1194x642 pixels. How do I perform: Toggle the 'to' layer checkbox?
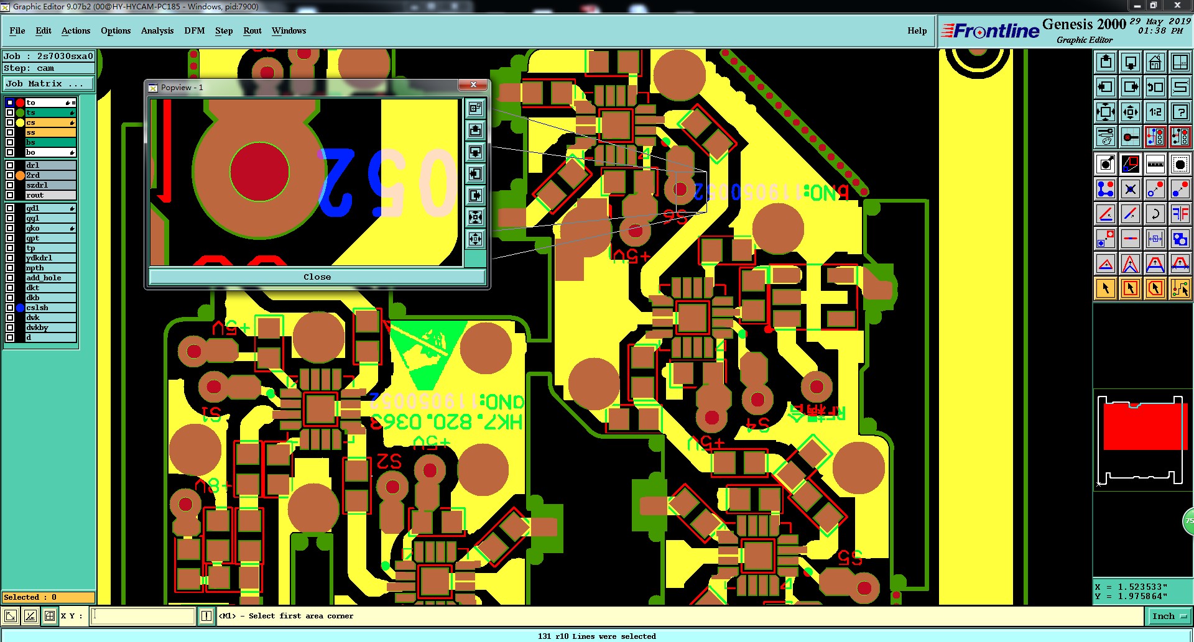click(10, 103)
